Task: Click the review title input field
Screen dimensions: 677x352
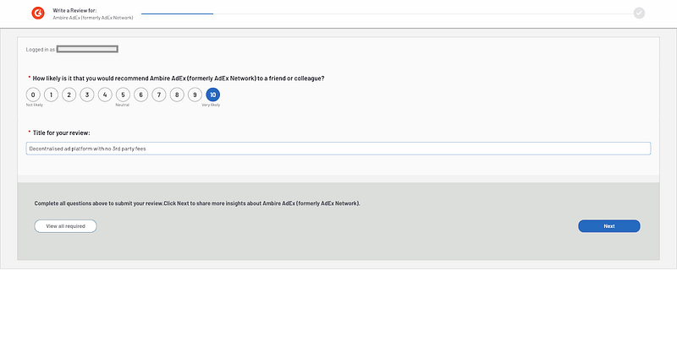Action: pos(338,149)
